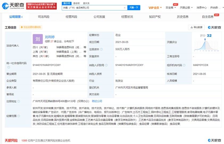Switch to 知识产权 tab
The height and width of the screenshot is (144, 224).
[x=155, y=17]
